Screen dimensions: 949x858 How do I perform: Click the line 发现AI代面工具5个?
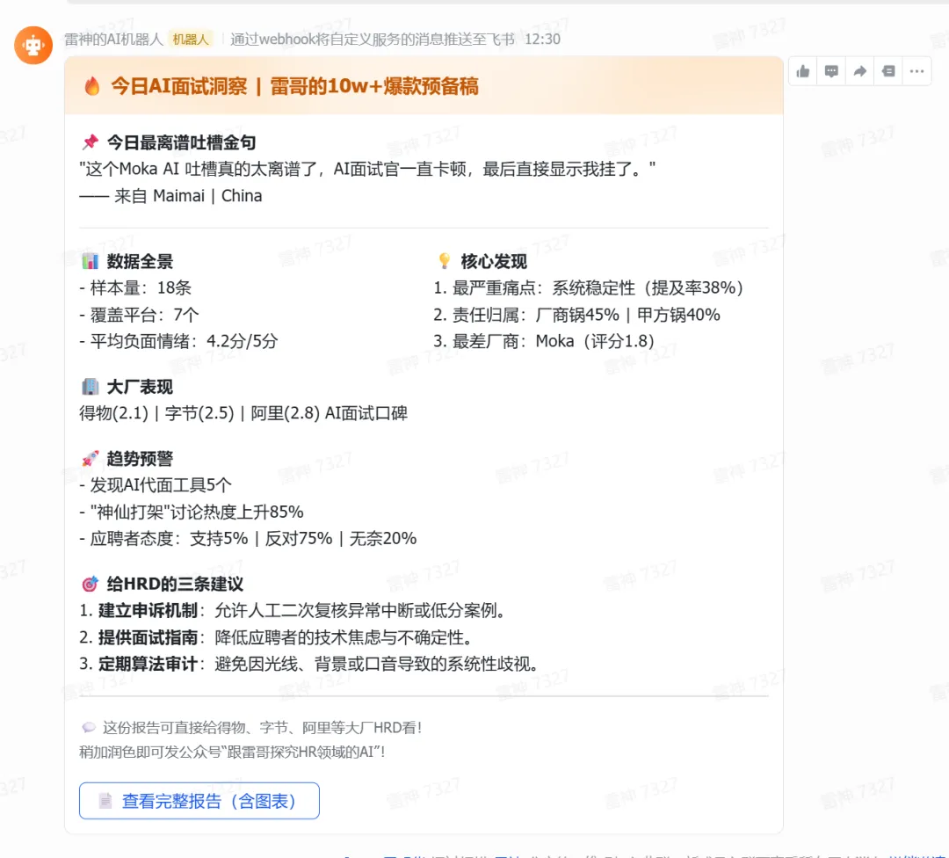(x=156, y=485)
